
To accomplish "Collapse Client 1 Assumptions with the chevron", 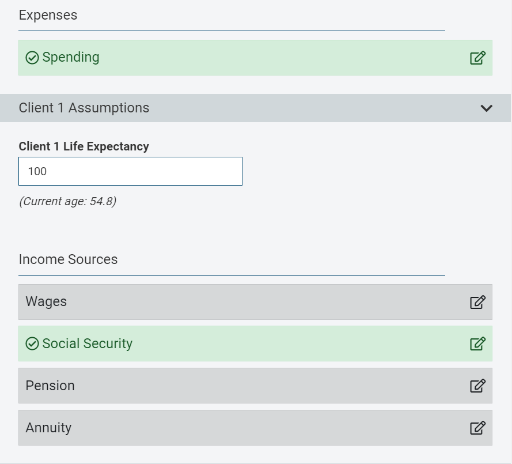I will tap(487, 108).
